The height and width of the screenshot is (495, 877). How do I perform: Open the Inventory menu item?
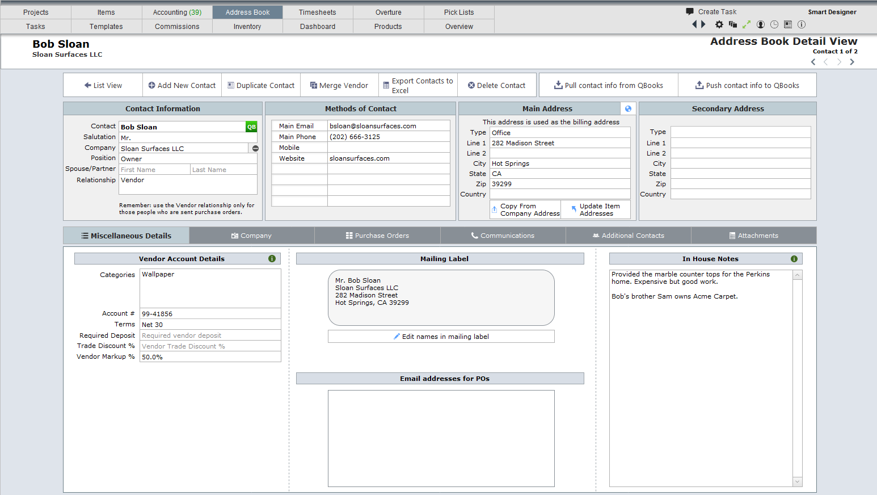click(x=247, y=26)
